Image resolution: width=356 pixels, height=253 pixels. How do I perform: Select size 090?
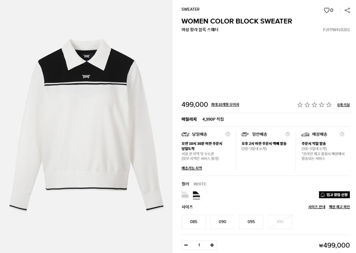point(222,222)
